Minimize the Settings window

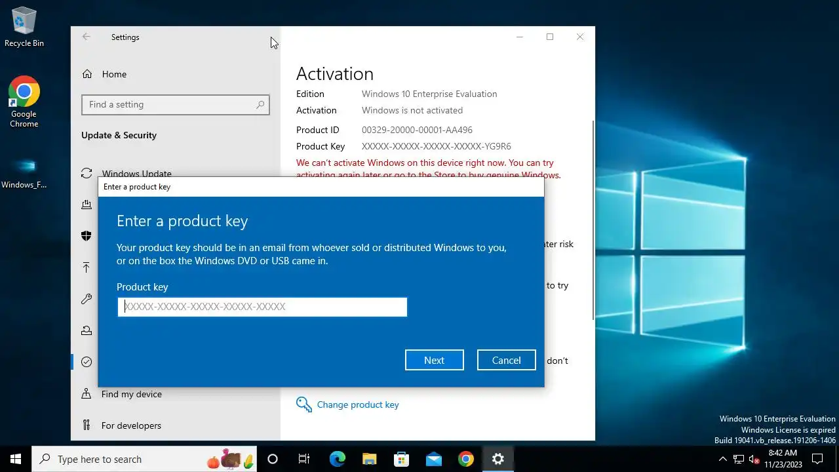(x=520, y=37)
